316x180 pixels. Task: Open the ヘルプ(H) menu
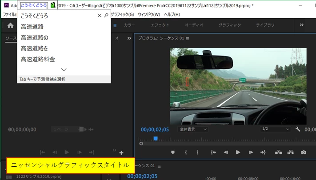point(172,15)
